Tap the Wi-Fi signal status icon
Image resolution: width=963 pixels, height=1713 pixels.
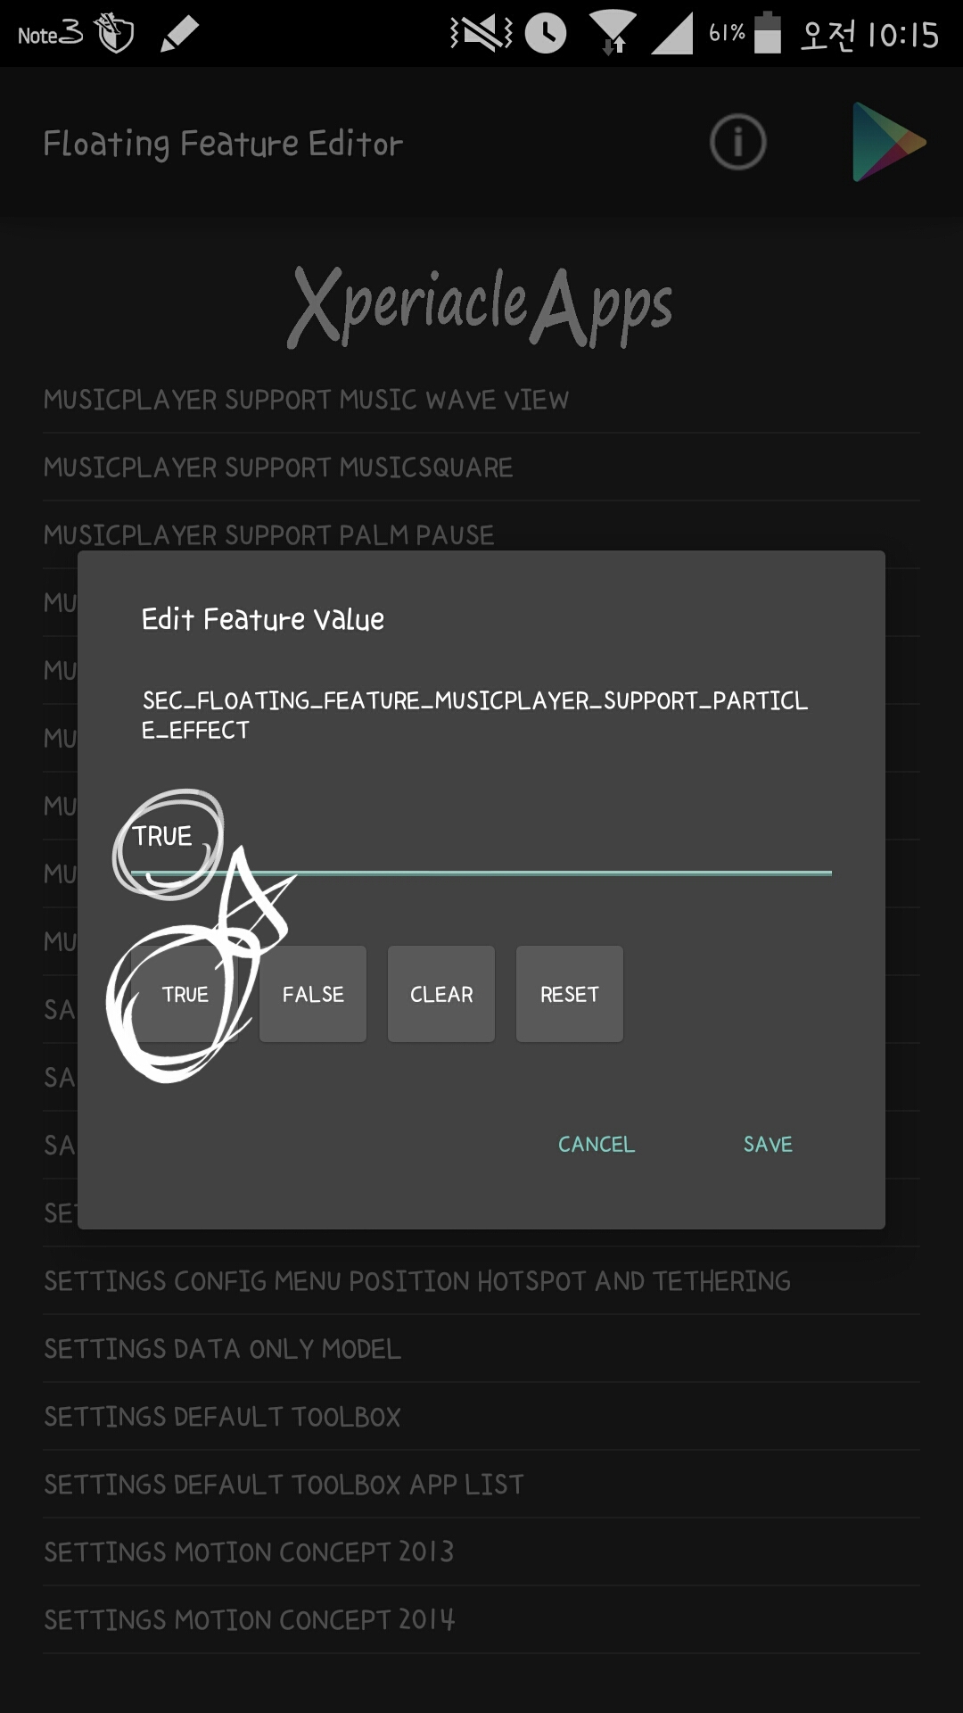(613, 34)
